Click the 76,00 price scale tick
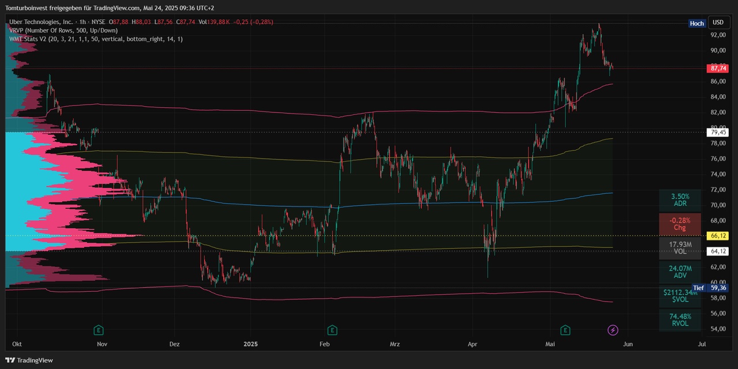This screenshot has height=369, width=738. click(718, 159)
